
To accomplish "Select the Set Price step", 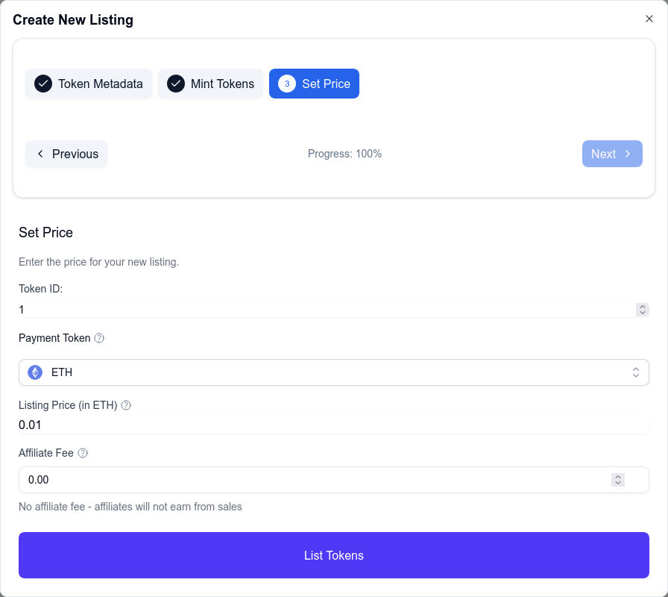I will click(314, 84).
